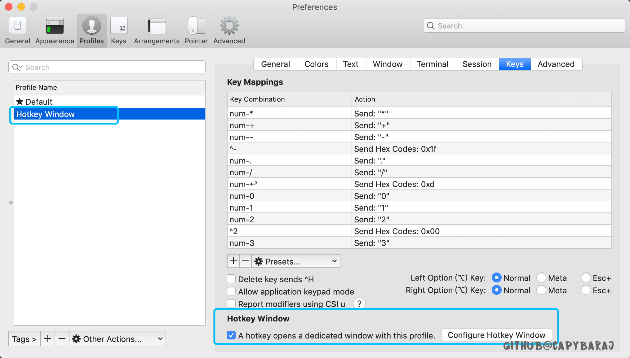Toggle Allow application keypad mode
This screenshot has height=358, width=630.
(x=231, y=291)
